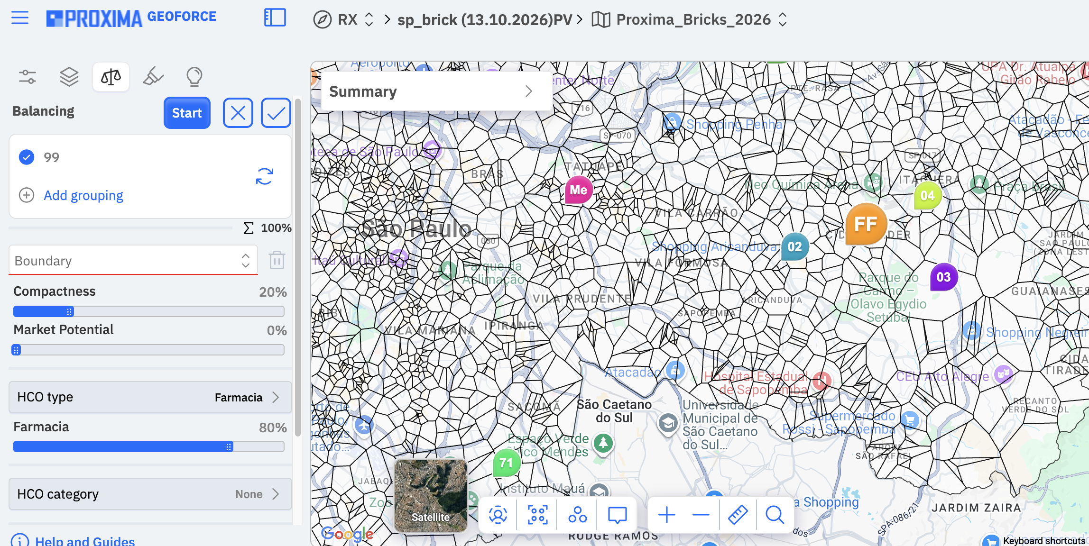Switch to the Satellite map view thumbnail

pos(431,495)
